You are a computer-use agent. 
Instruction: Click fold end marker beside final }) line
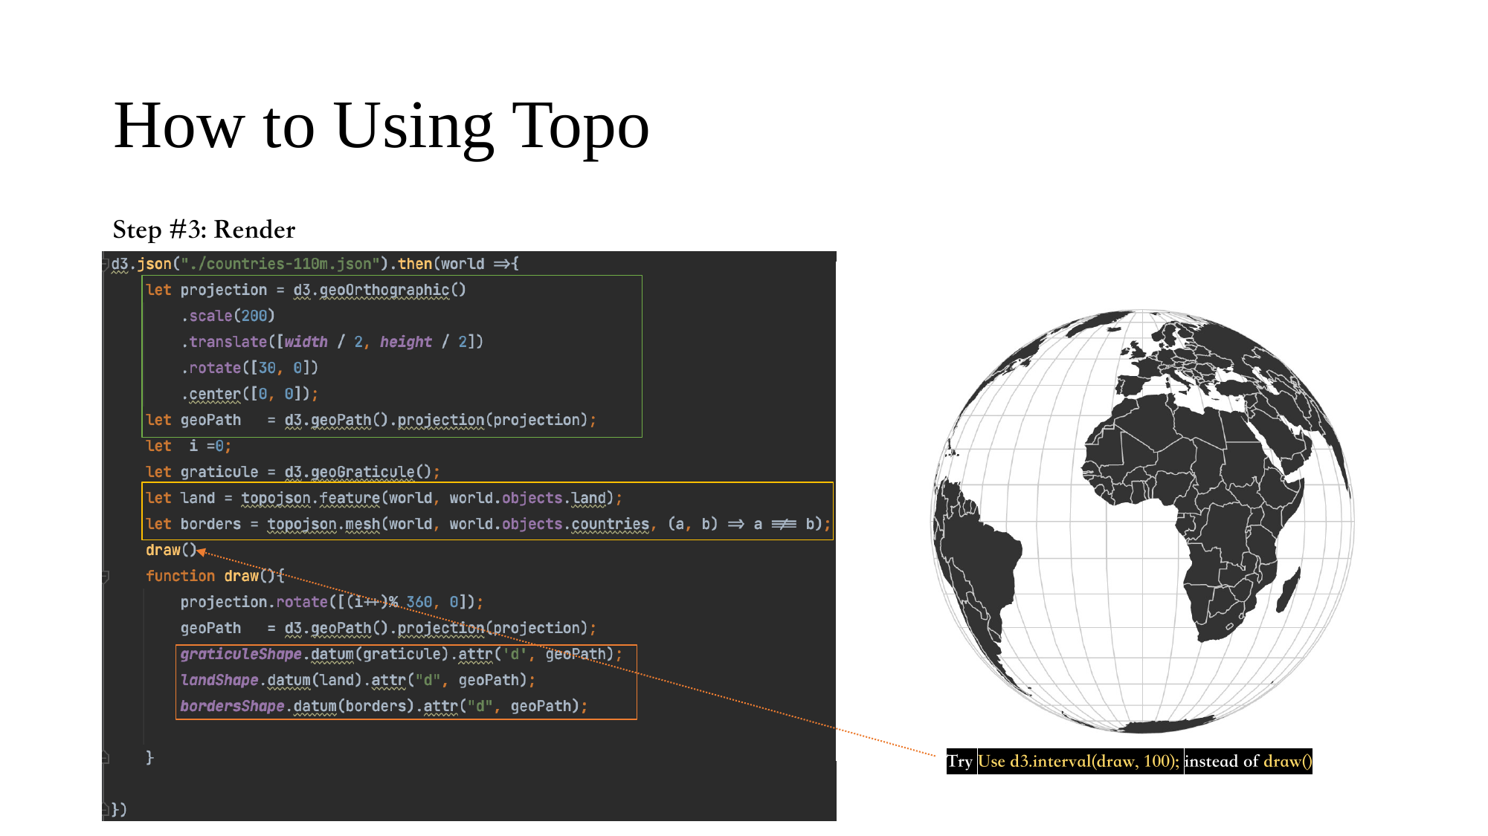(106, 809)
